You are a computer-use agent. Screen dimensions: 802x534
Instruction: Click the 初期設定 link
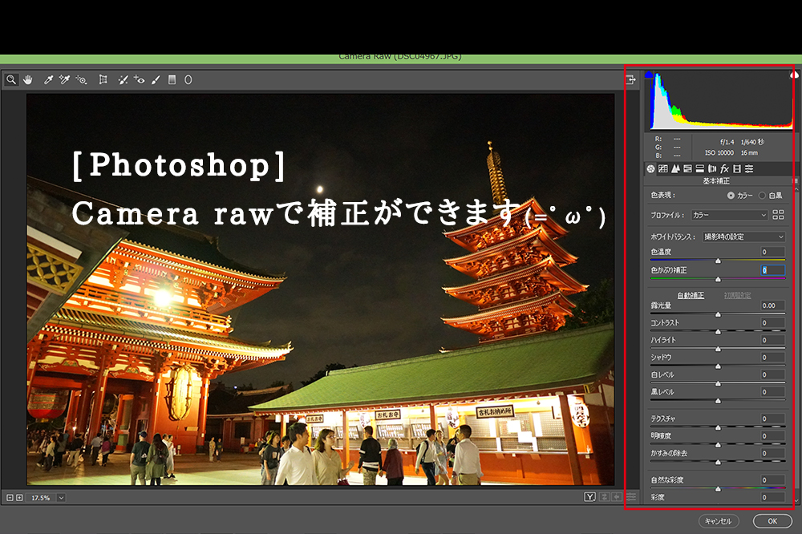point(738,296)
